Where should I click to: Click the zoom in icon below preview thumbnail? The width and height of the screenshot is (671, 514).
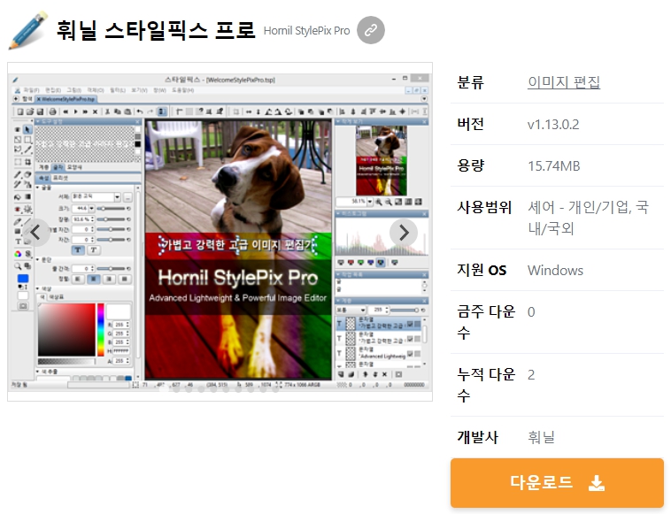pos(379,202)
